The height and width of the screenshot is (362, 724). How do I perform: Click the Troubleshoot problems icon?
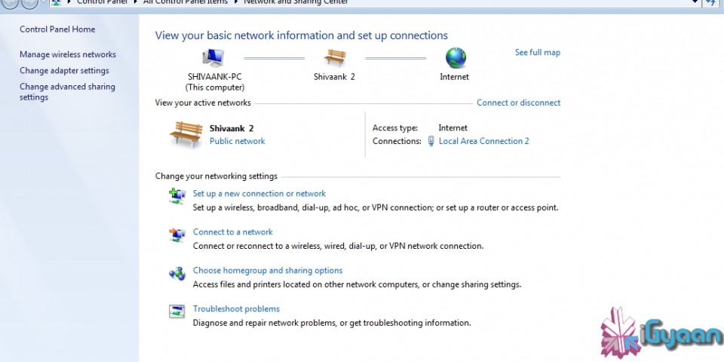coord(177,312)
